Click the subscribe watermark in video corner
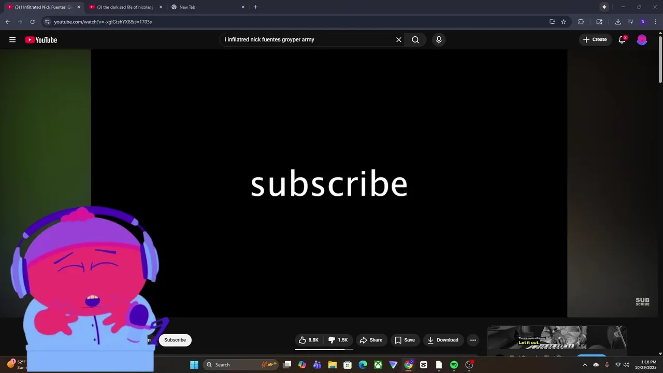The width and height of the screenshot is (663, 373). point(642,302)
